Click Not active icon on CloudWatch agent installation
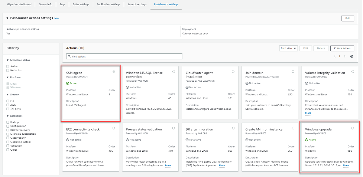The width and height of the screenshot is (363, 177). (x=187, y=87)
